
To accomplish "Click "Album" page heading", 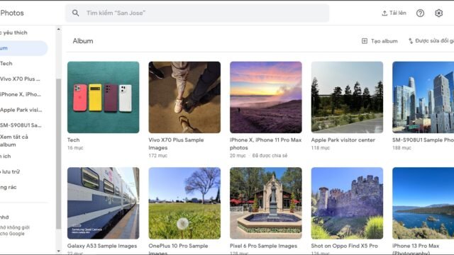I will [83, 41].
